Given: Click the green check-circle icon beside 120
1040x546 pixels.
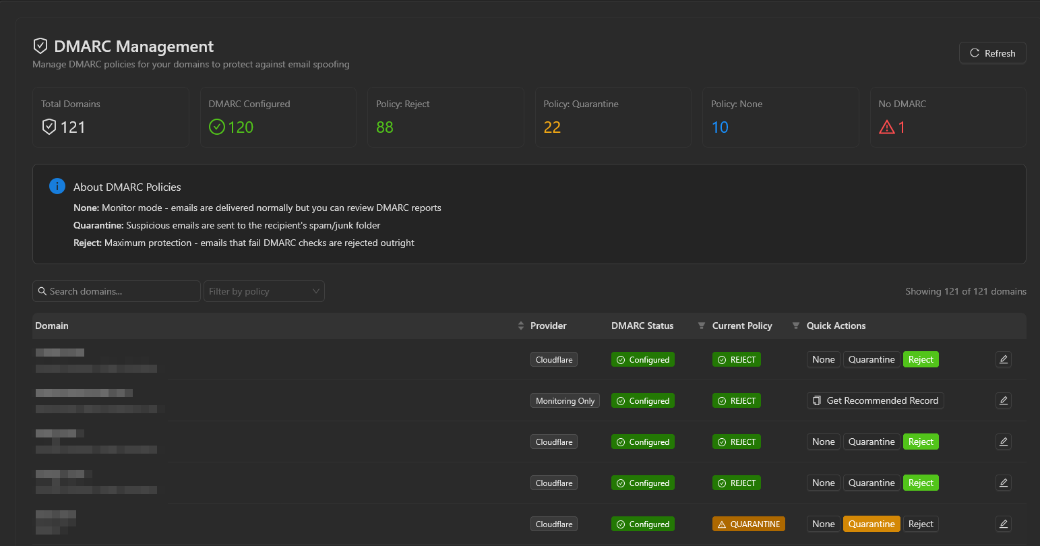Looking at the screenshot, I should click(x=216, y=127).
